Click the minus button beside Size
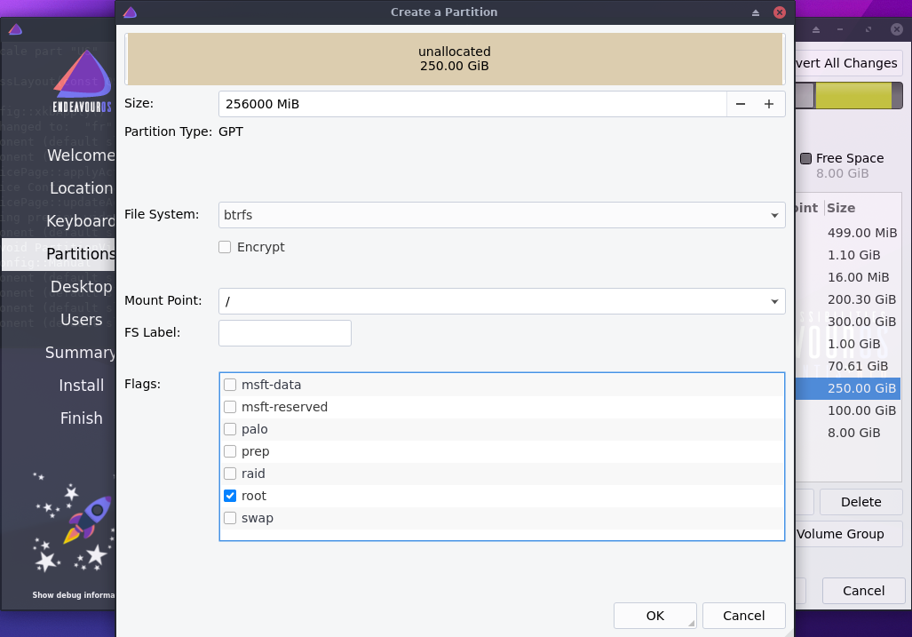Screen dimensions: 912x637 point(741,104)
